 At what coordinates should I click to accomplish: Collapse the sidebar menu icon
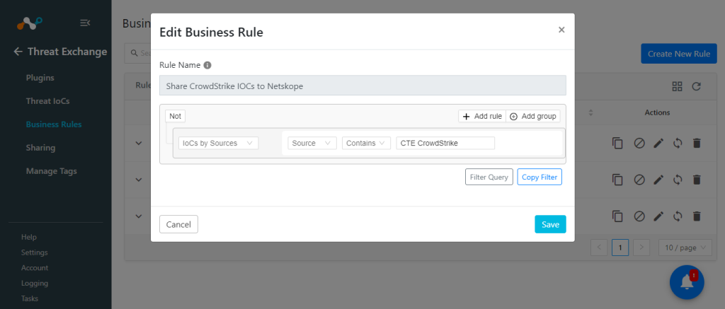coord(85,23)
